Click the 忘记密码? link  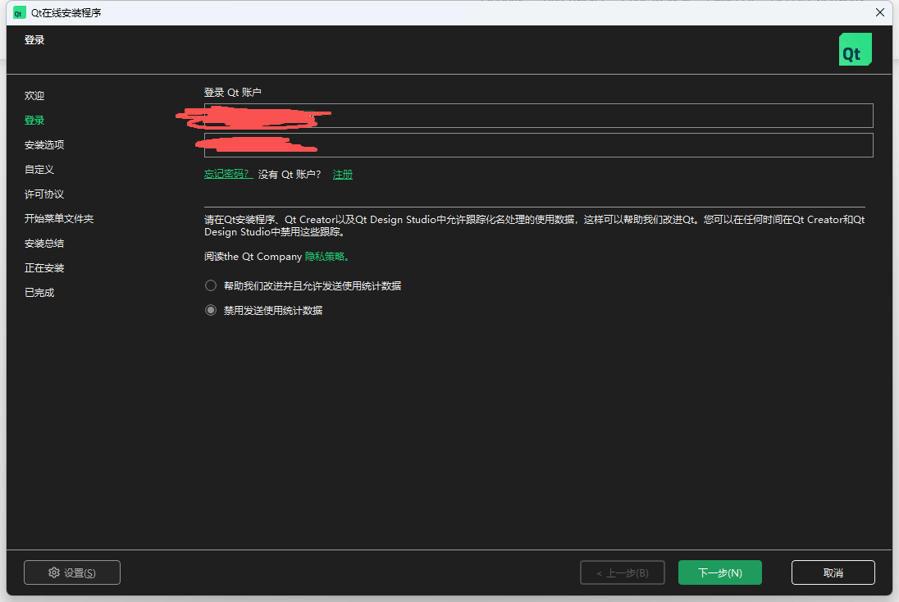tap(227, 174)
